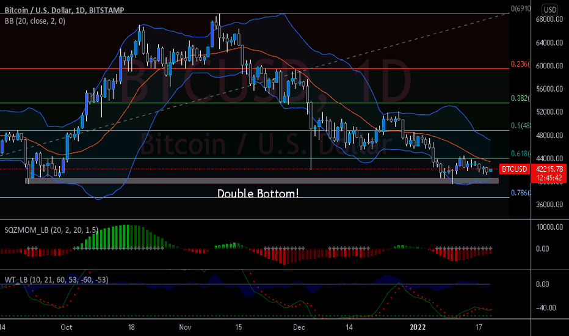
Task: Click the BTCUSD price label tag
Action: click(514, 169)
